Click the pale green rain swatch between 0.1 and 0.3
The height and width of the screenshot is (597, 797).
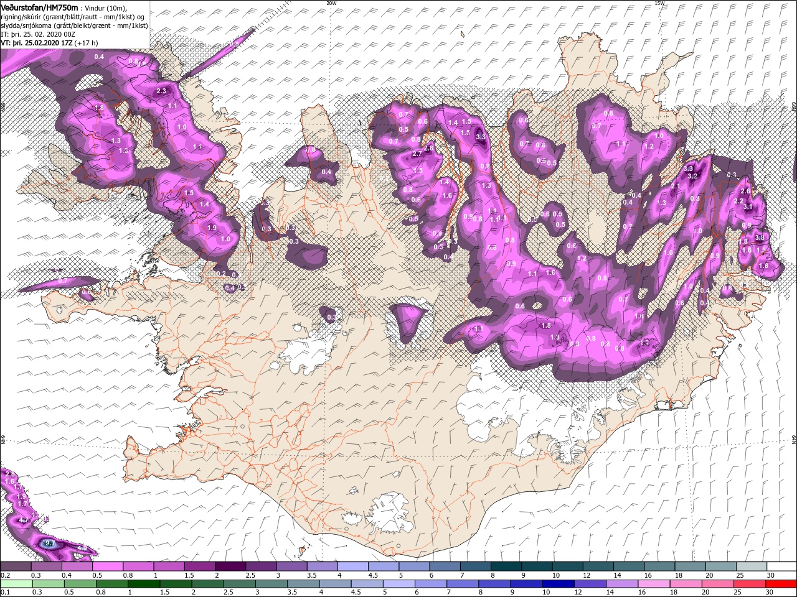tap(16, 584)
